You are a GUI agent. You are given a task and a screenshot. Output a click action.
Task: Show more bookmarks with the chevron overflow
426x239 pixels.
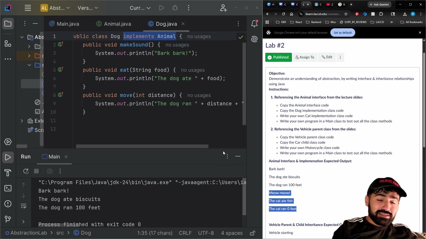coord(391,22)
